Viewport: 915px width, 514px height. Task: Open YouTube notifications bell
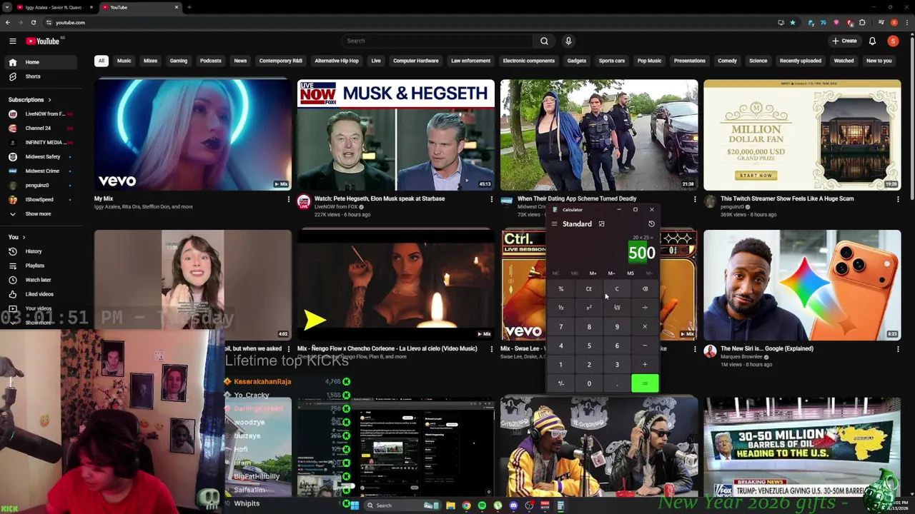872,41
